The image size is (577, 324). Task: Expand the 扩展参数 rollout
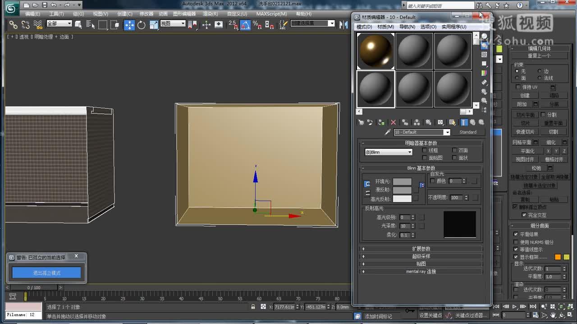tap(421, 248)
